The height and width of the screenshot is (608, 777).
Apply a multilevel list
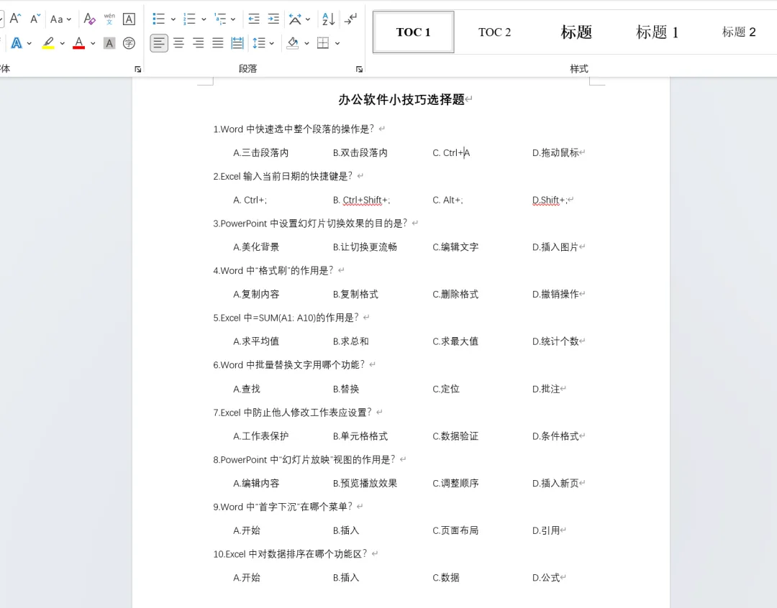(220, 19)
